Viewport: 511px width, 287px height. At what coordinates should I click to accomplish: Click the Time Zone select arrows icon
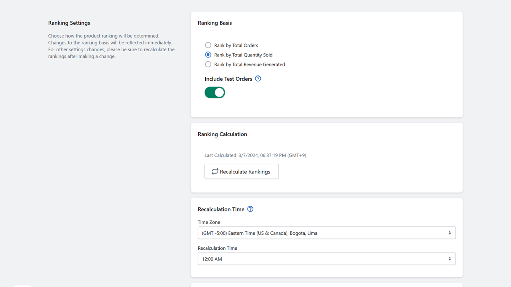pos(449,233)
